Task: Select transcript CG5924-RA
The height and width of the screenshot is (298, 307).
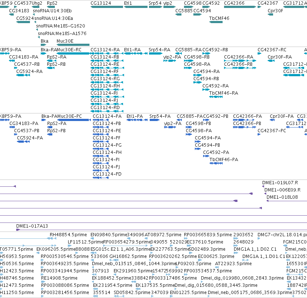Action: [x=23, y=75]
